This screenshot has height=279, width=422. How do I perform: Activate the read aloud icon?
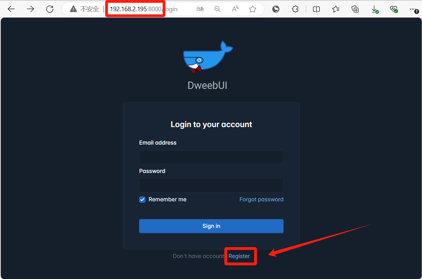pyautogui.click(x=235, y=9)
